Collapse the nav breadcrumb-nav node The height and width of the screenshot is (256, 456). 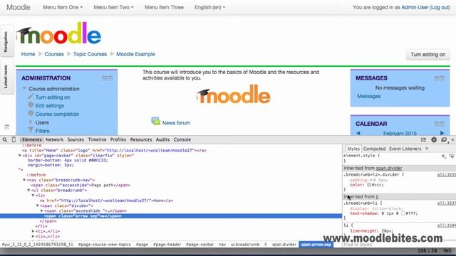(24, 180)
